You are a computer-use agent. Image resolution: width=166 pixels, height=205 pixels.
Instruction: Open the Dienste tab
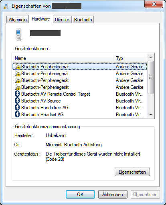(62, 20)
